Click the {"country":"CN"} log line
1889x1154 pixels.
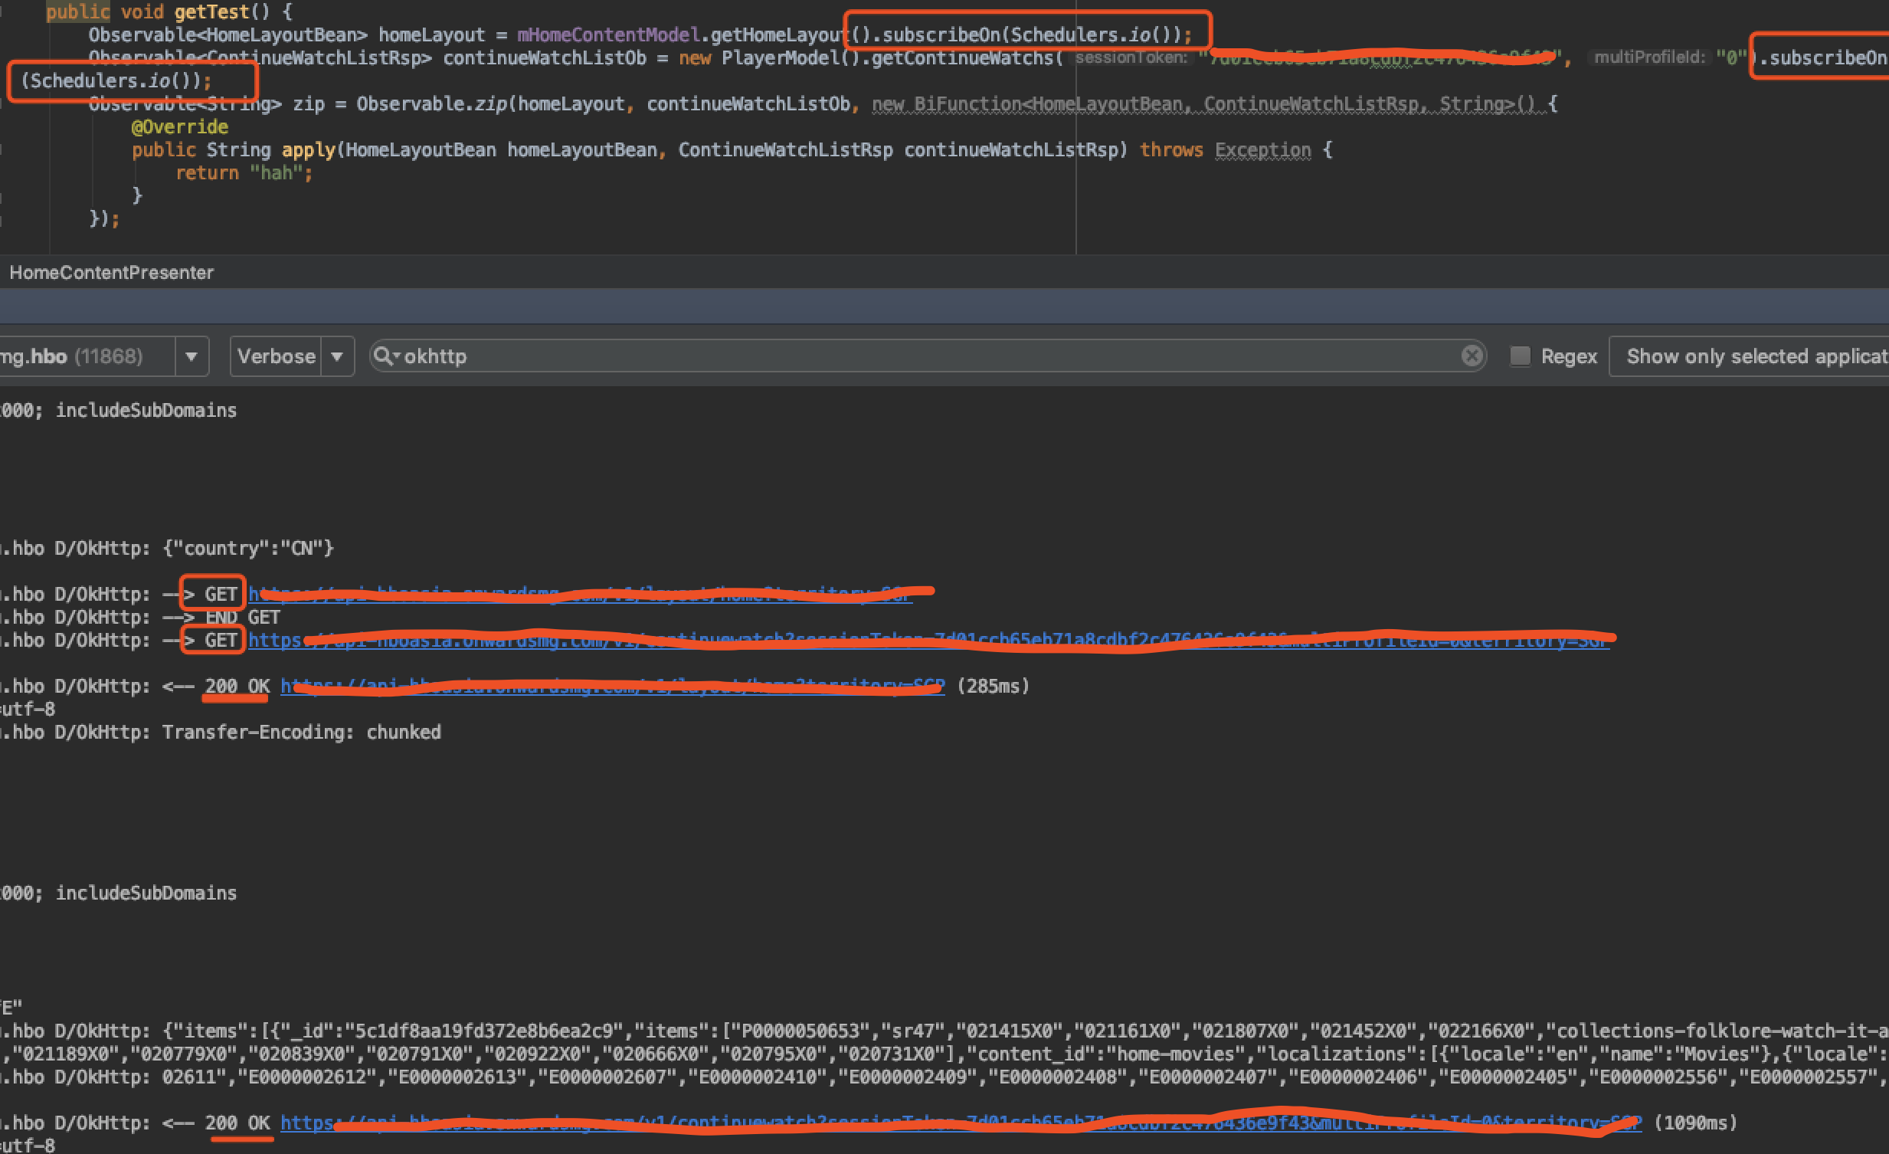pyautogui.click(x=248, y=548)
